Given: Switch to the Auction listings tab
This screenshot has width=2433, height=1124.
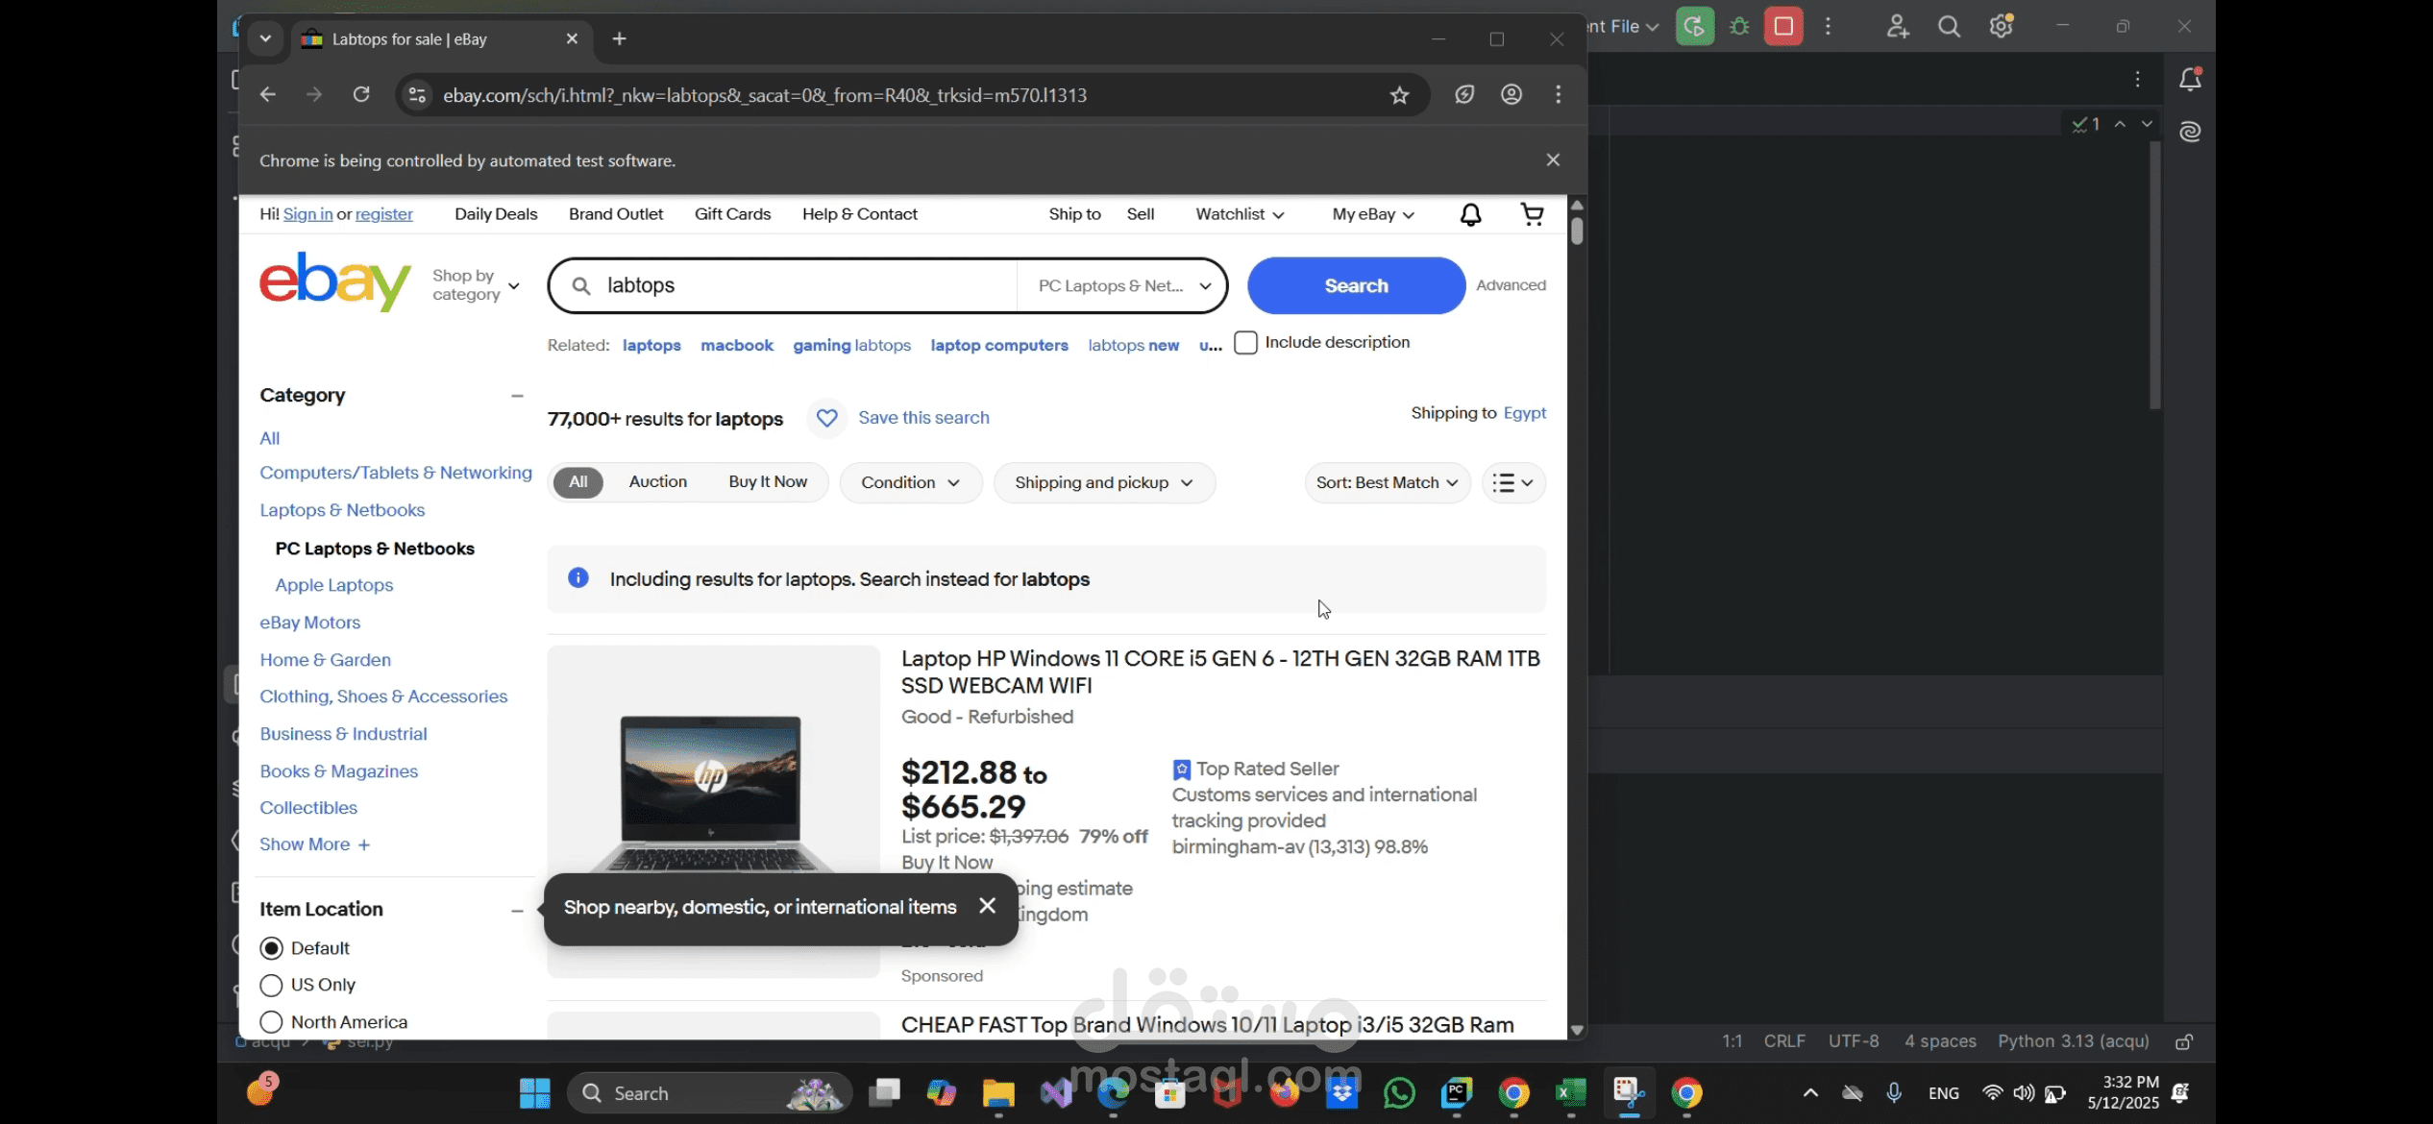Looking at the screenshot, I should point(657,482).
